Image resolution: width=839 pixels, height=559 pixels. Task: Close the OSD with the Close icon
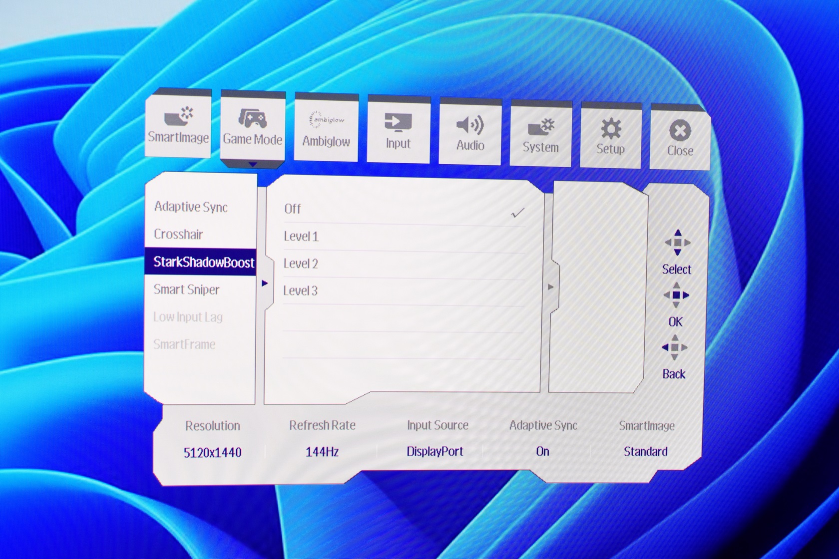coord(680,131)
